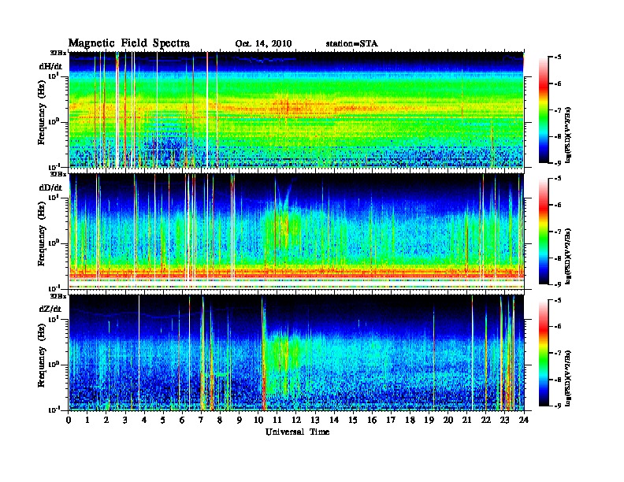624x482 pixels.
Task: Click the color scale bar beside dD/dt panel
Action: (x=544, y=232)
